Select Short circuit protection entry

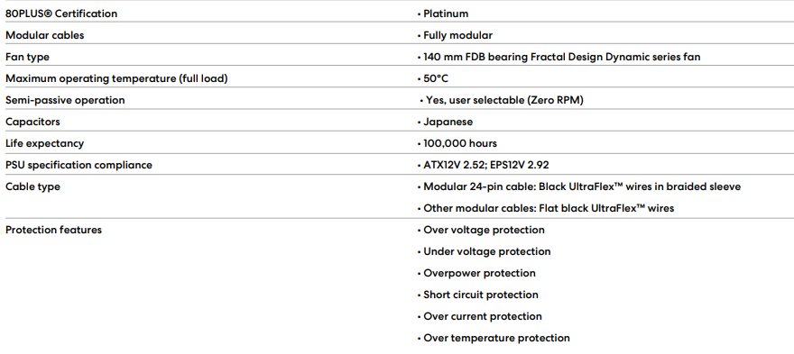(481, 295)
